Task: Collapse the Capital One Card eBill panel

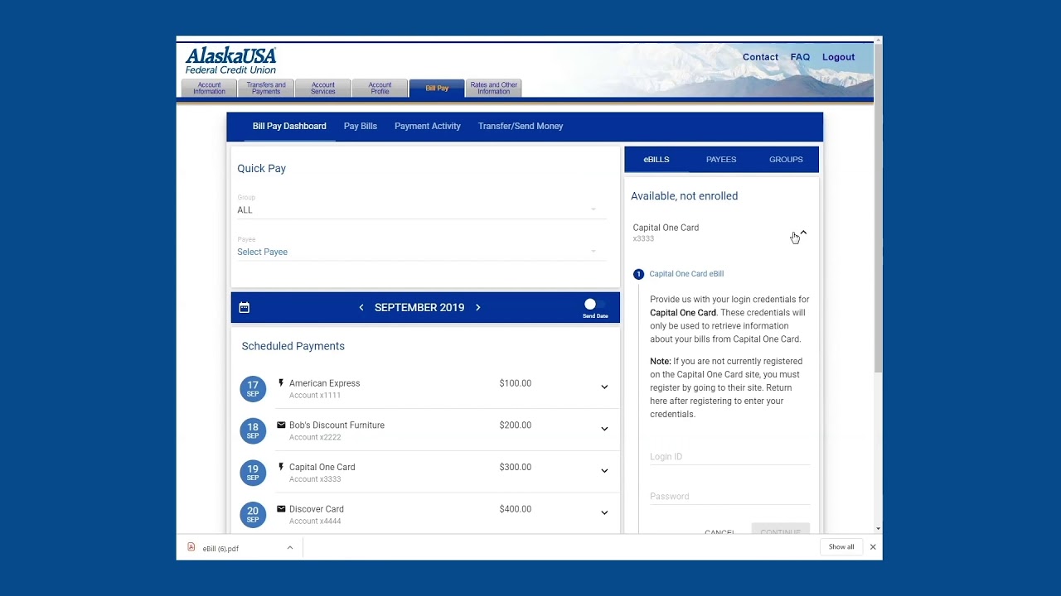Action: (803, 233)
